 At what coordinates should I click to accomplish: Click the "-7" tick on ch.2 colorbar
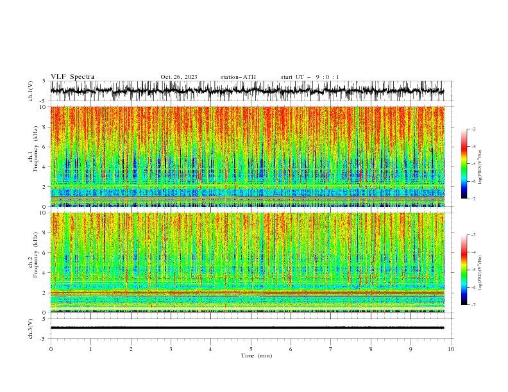click(473, 305)
